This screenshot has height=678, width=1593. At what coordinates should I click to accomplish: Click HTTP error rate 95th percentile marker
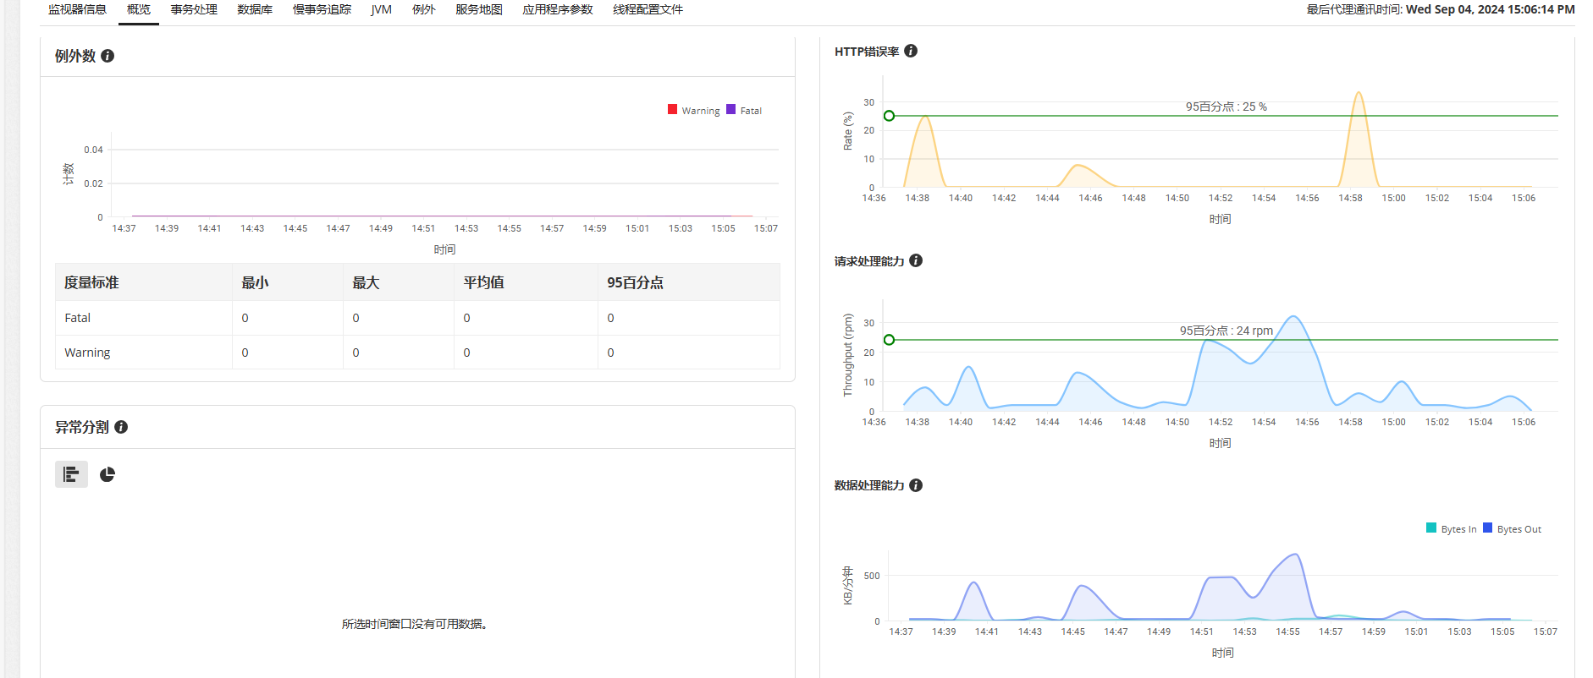(889, 116)
